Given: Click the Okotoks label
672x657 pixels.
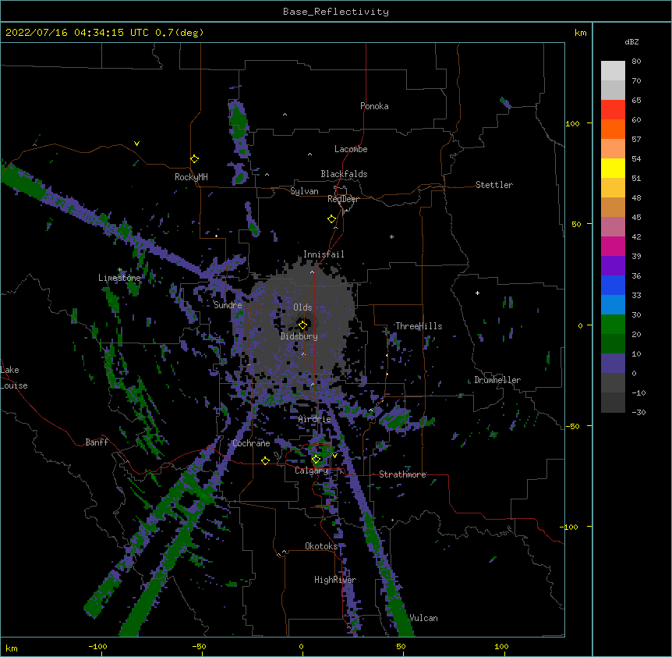Looking at the screenshot, I should [321, 546].
